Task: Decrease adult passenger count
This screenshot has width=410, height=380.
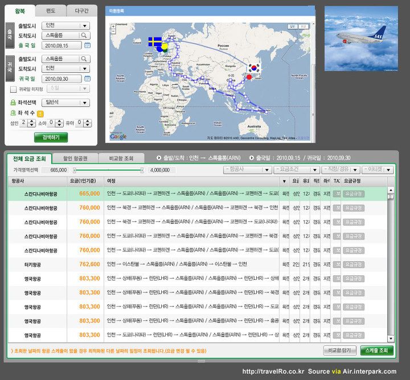Action: click(x=32, y=125)
